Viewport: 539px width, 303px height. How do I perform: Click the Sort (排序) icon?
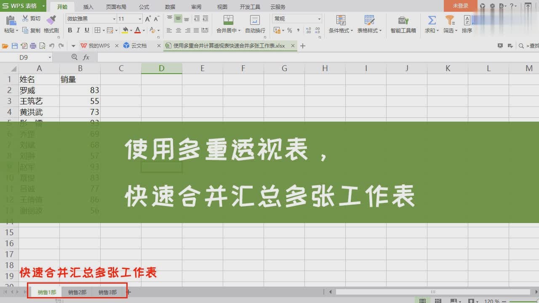(x=467, y=20)
